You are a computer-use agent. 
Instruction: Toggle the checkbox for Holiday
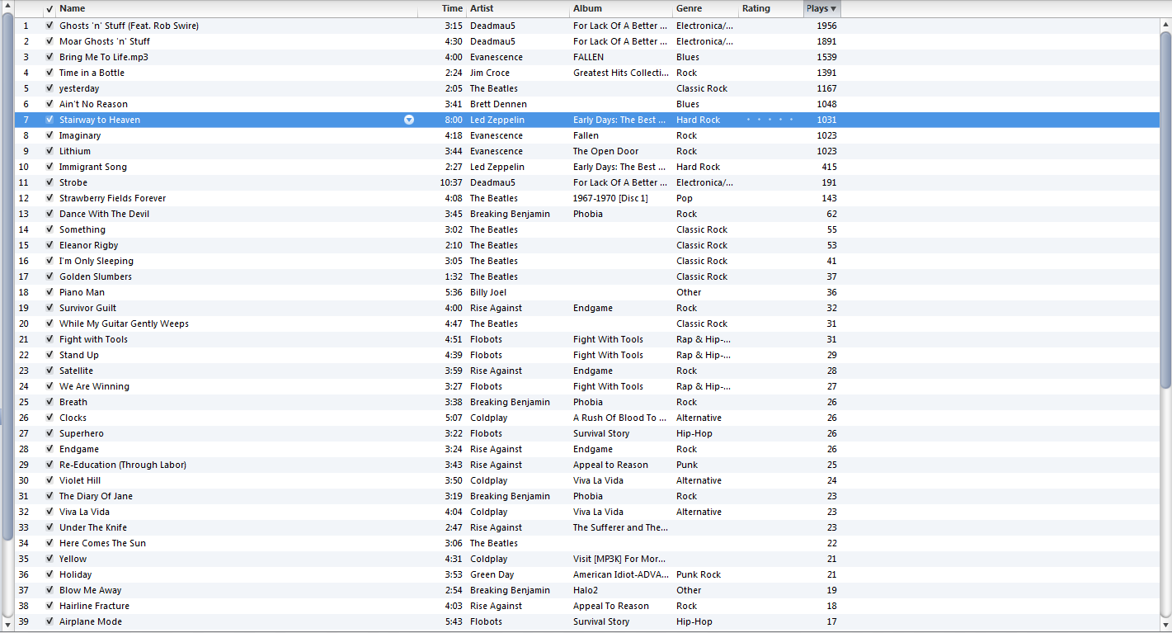49,574
